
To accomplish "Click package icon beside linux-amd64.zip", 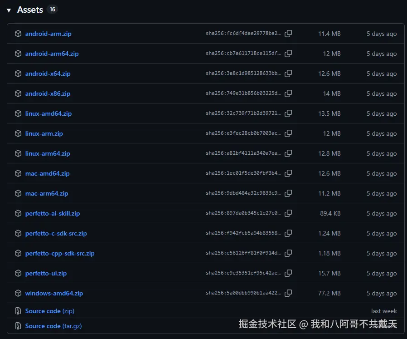I will (18, 113).
